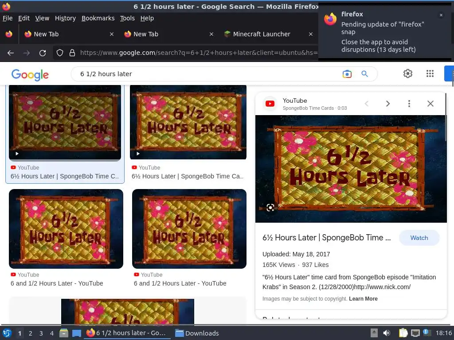Go back using the browser back arrow
The image size is (454, 340).
click(x=11, y=53)
